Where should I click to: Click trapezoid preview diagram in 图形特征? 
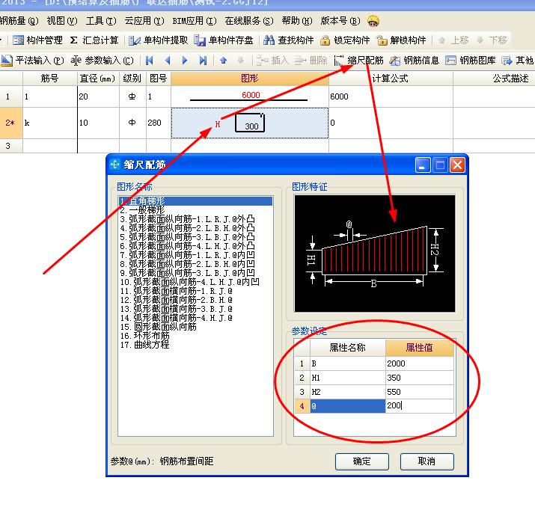coord(375,254)
